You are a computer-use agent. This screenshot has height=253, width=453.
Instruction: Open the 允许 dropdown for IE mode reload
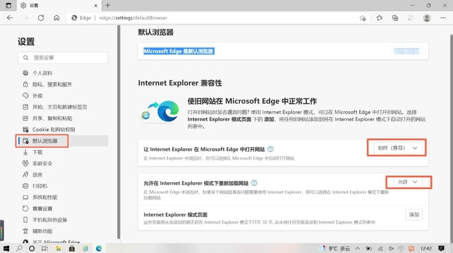click(x=408, y=182)
